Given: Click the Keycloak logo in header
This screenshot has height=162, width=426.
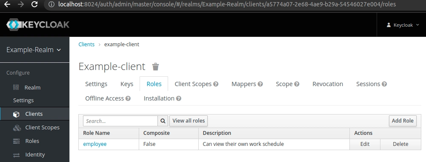Looking at the screenshot, I should (x=38, y=25).
